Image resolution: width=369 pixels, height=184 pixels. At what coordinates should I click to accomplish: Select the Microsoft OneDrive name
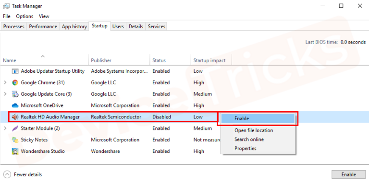[42, 105]
